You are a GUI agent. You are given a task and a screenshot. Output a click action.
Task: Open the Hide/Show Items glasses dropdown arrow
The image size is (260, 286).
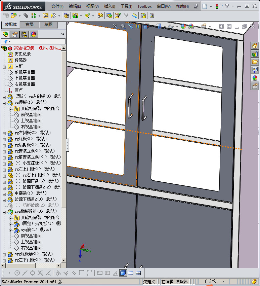click(x=177, y=27)
